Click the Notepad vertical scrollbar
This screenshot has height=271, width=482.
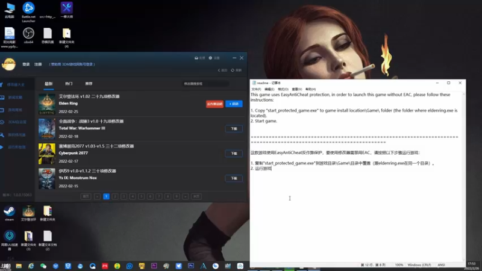tap(463, 176)
